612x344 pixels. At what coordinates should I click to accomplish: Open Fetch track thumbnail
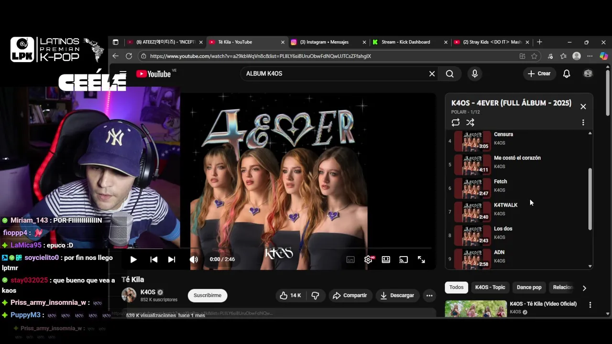pos(472,188)
